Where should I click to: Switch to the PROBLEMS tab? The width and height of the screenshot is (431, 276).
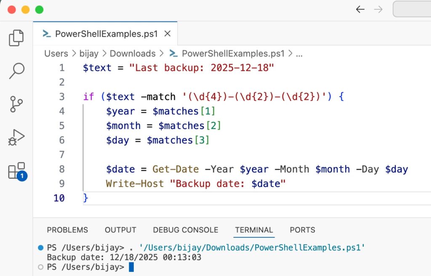67,230
